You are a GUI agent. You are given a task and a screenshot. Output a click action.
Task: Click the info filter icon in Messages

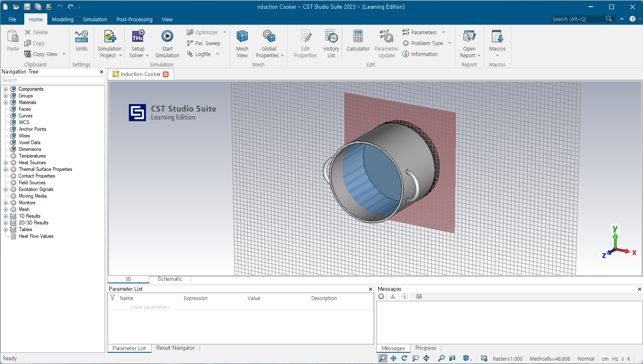pos(405,296)
